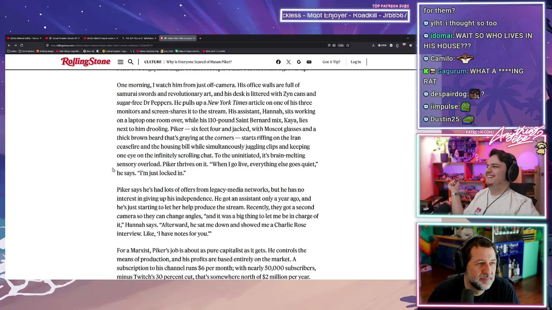This screenshot has height=310, width=552.
Task: Open the extensions puzzle icon
Action: pos(397,45)
